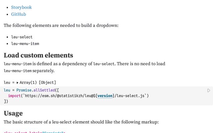Click the leu-menu-item bullet list item

click(25, 44)
